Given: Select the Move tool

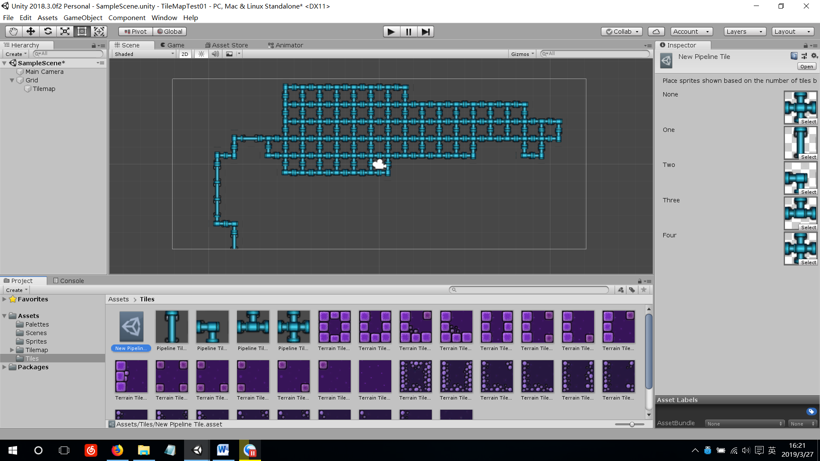Looking at the screenshot, I should (x=31, y=32).
